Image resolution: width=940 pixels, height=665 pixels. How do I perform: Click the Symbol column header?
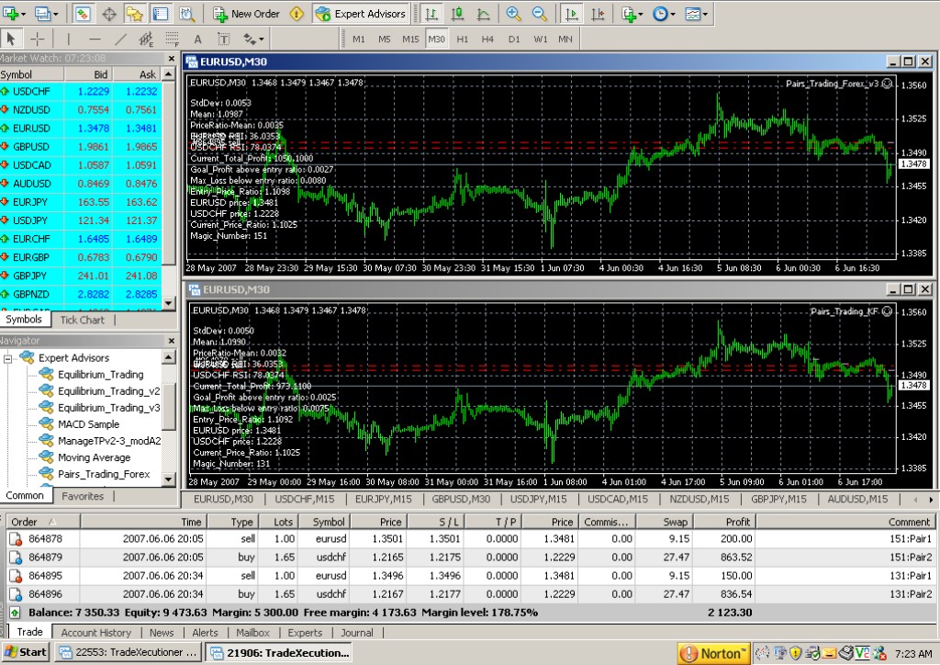[x=32, y=74]
